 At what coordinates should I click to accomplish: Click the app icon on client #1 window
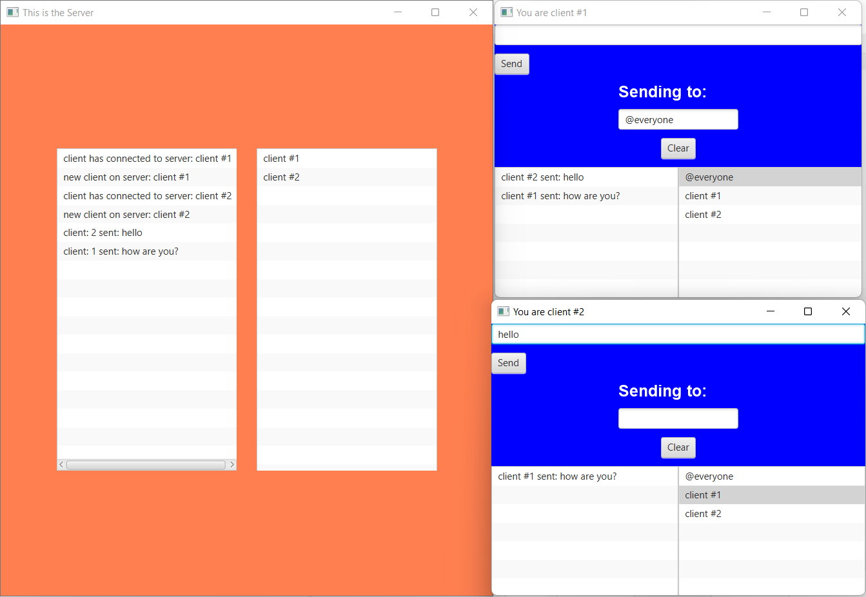[507, 12]
